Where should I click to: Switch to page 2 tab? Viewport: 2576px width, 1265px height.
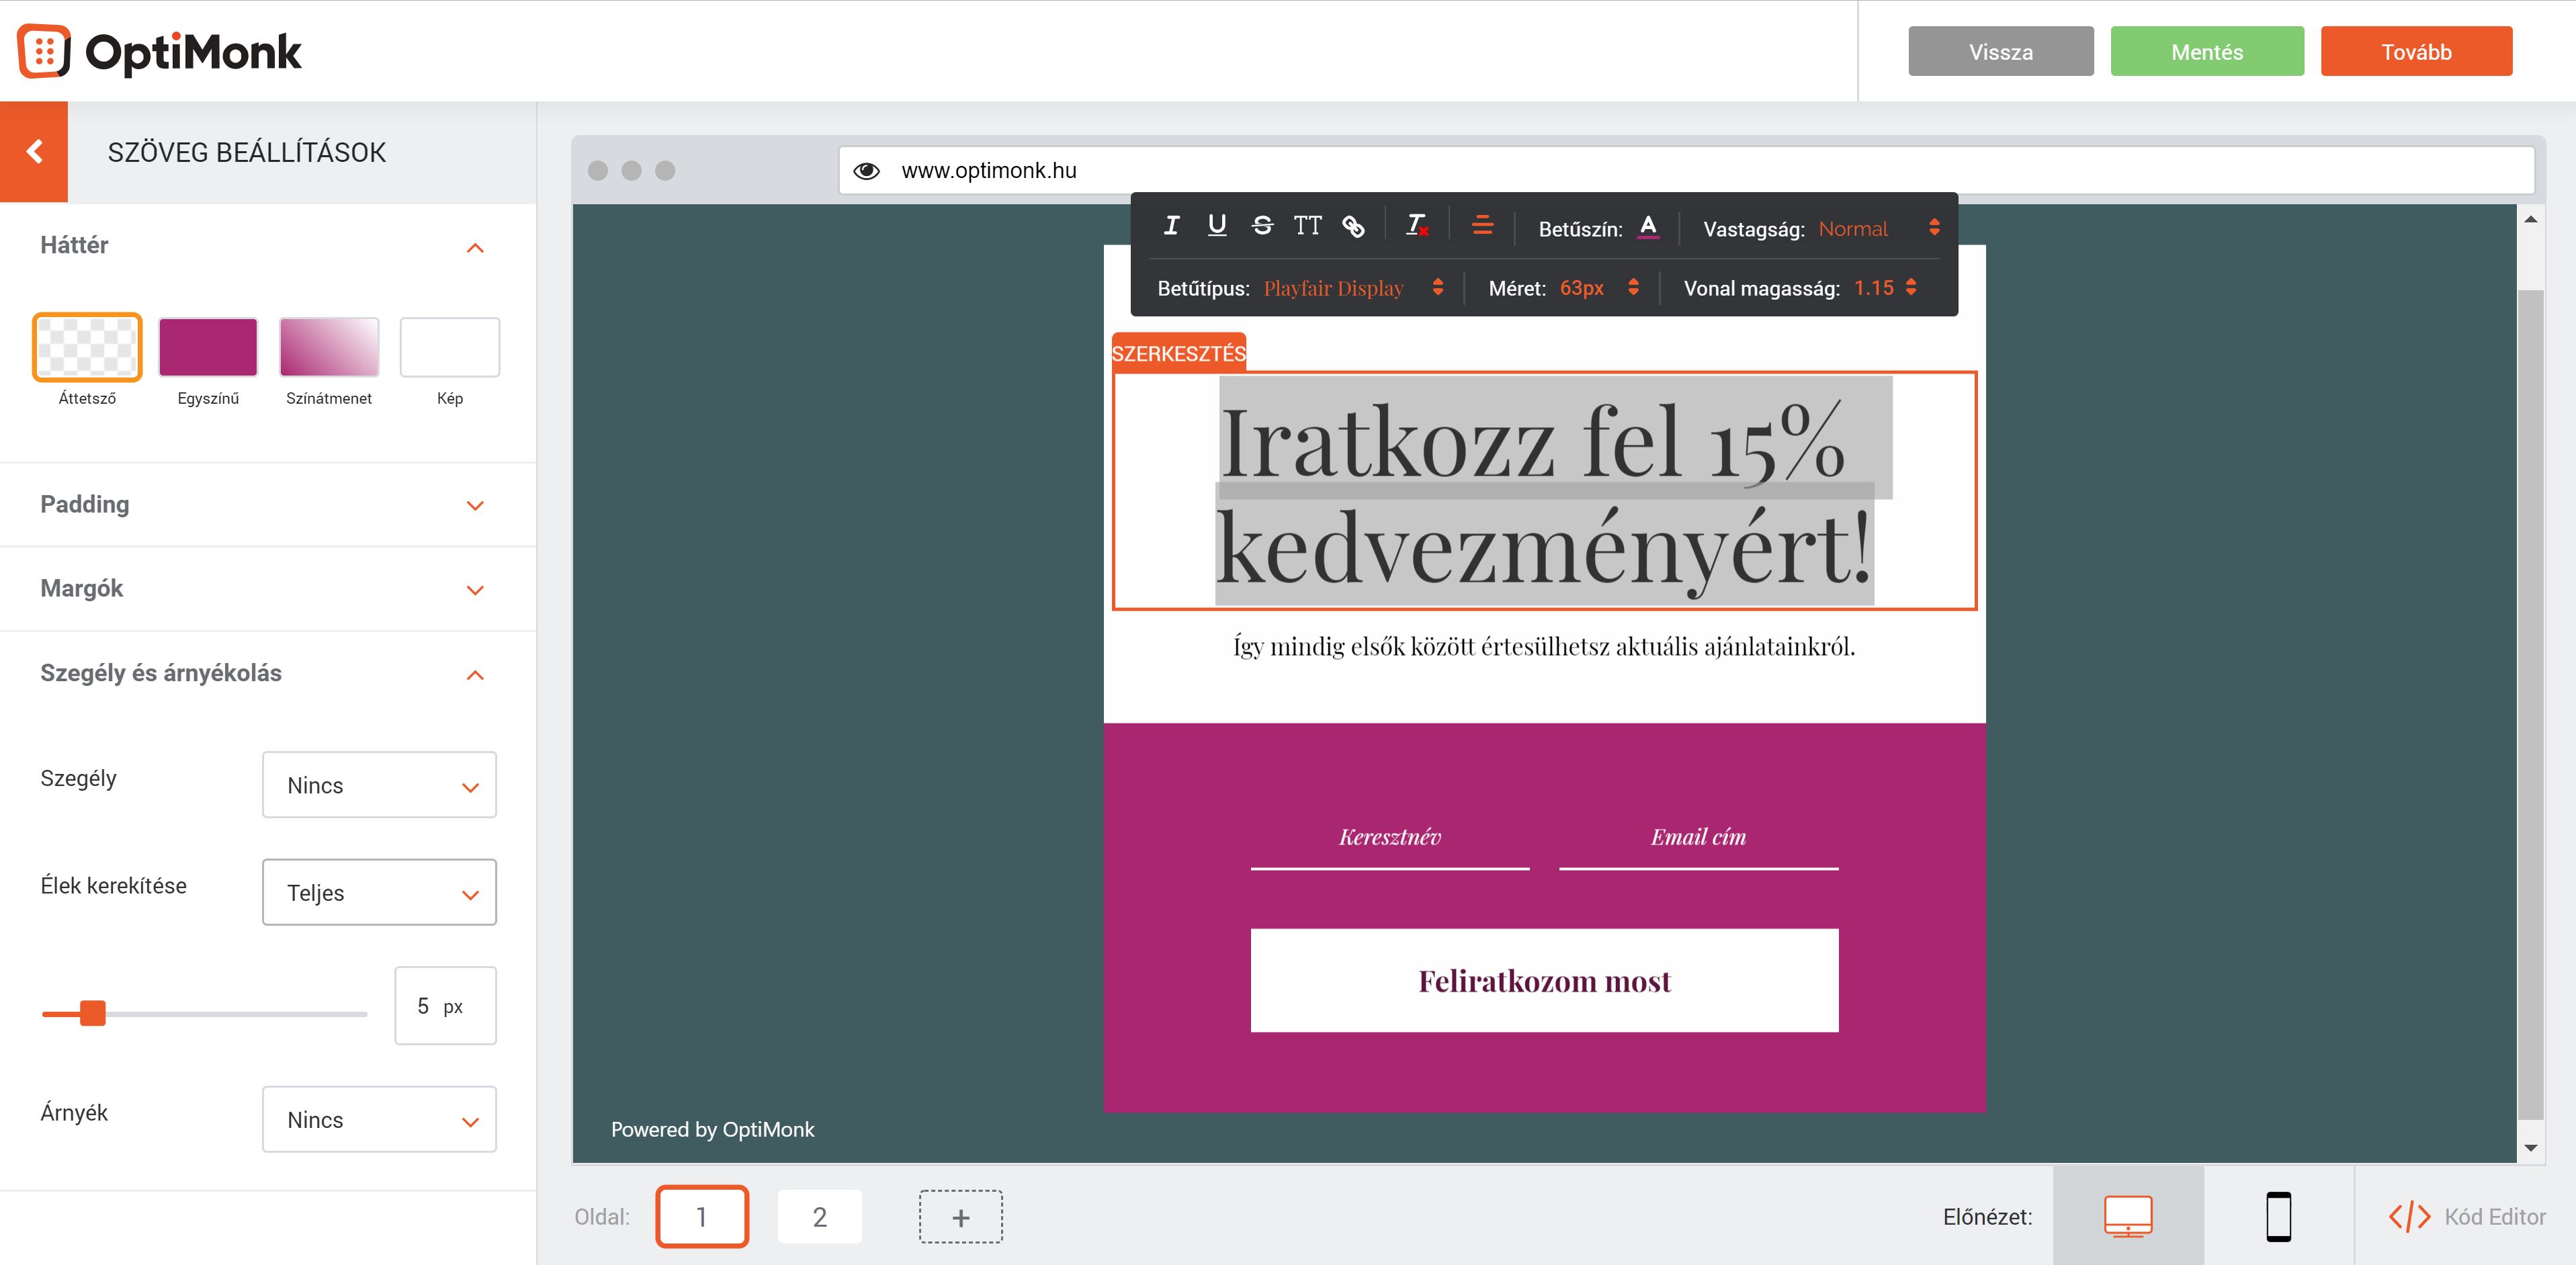819,1217
